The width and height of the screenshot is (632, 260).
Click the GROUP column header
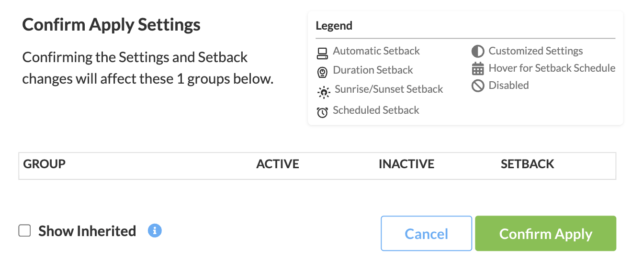[45, 164]
